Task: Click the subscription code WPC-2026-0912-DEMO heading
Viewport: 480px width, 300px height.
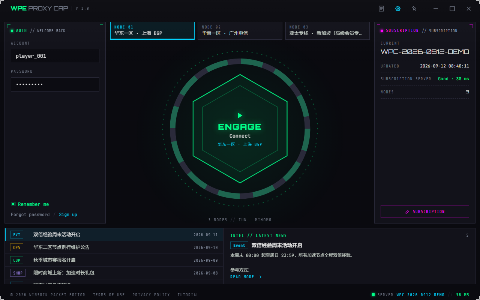Action: point(425,52)
